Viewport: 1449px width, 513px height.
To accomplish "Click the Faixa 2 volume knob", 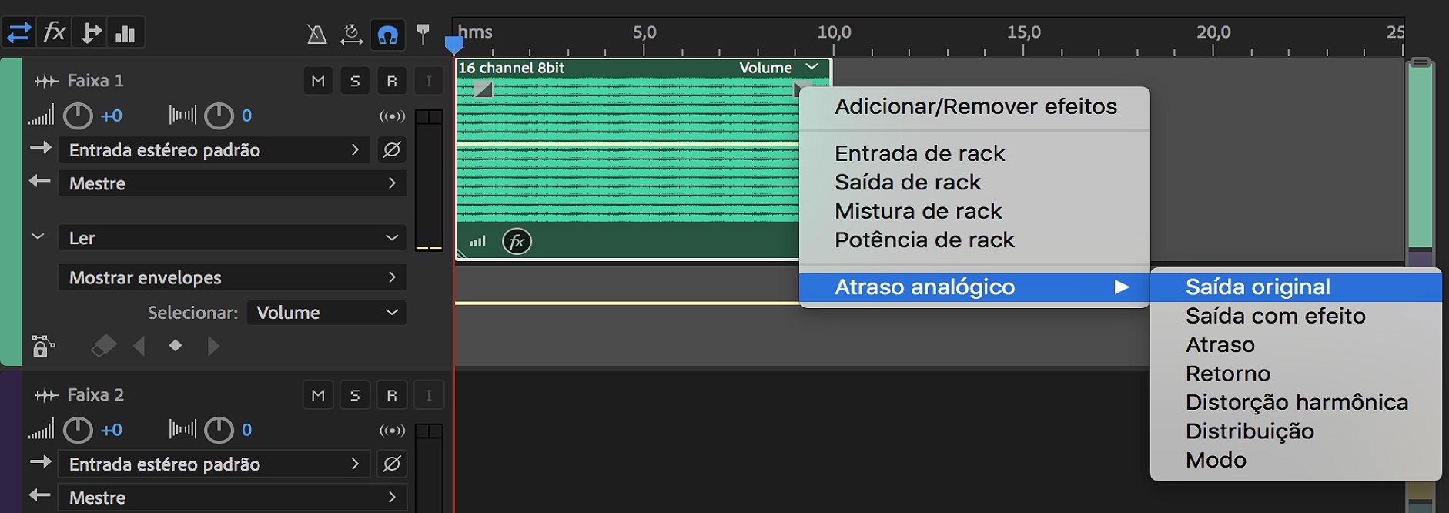I will click(78, 430).
